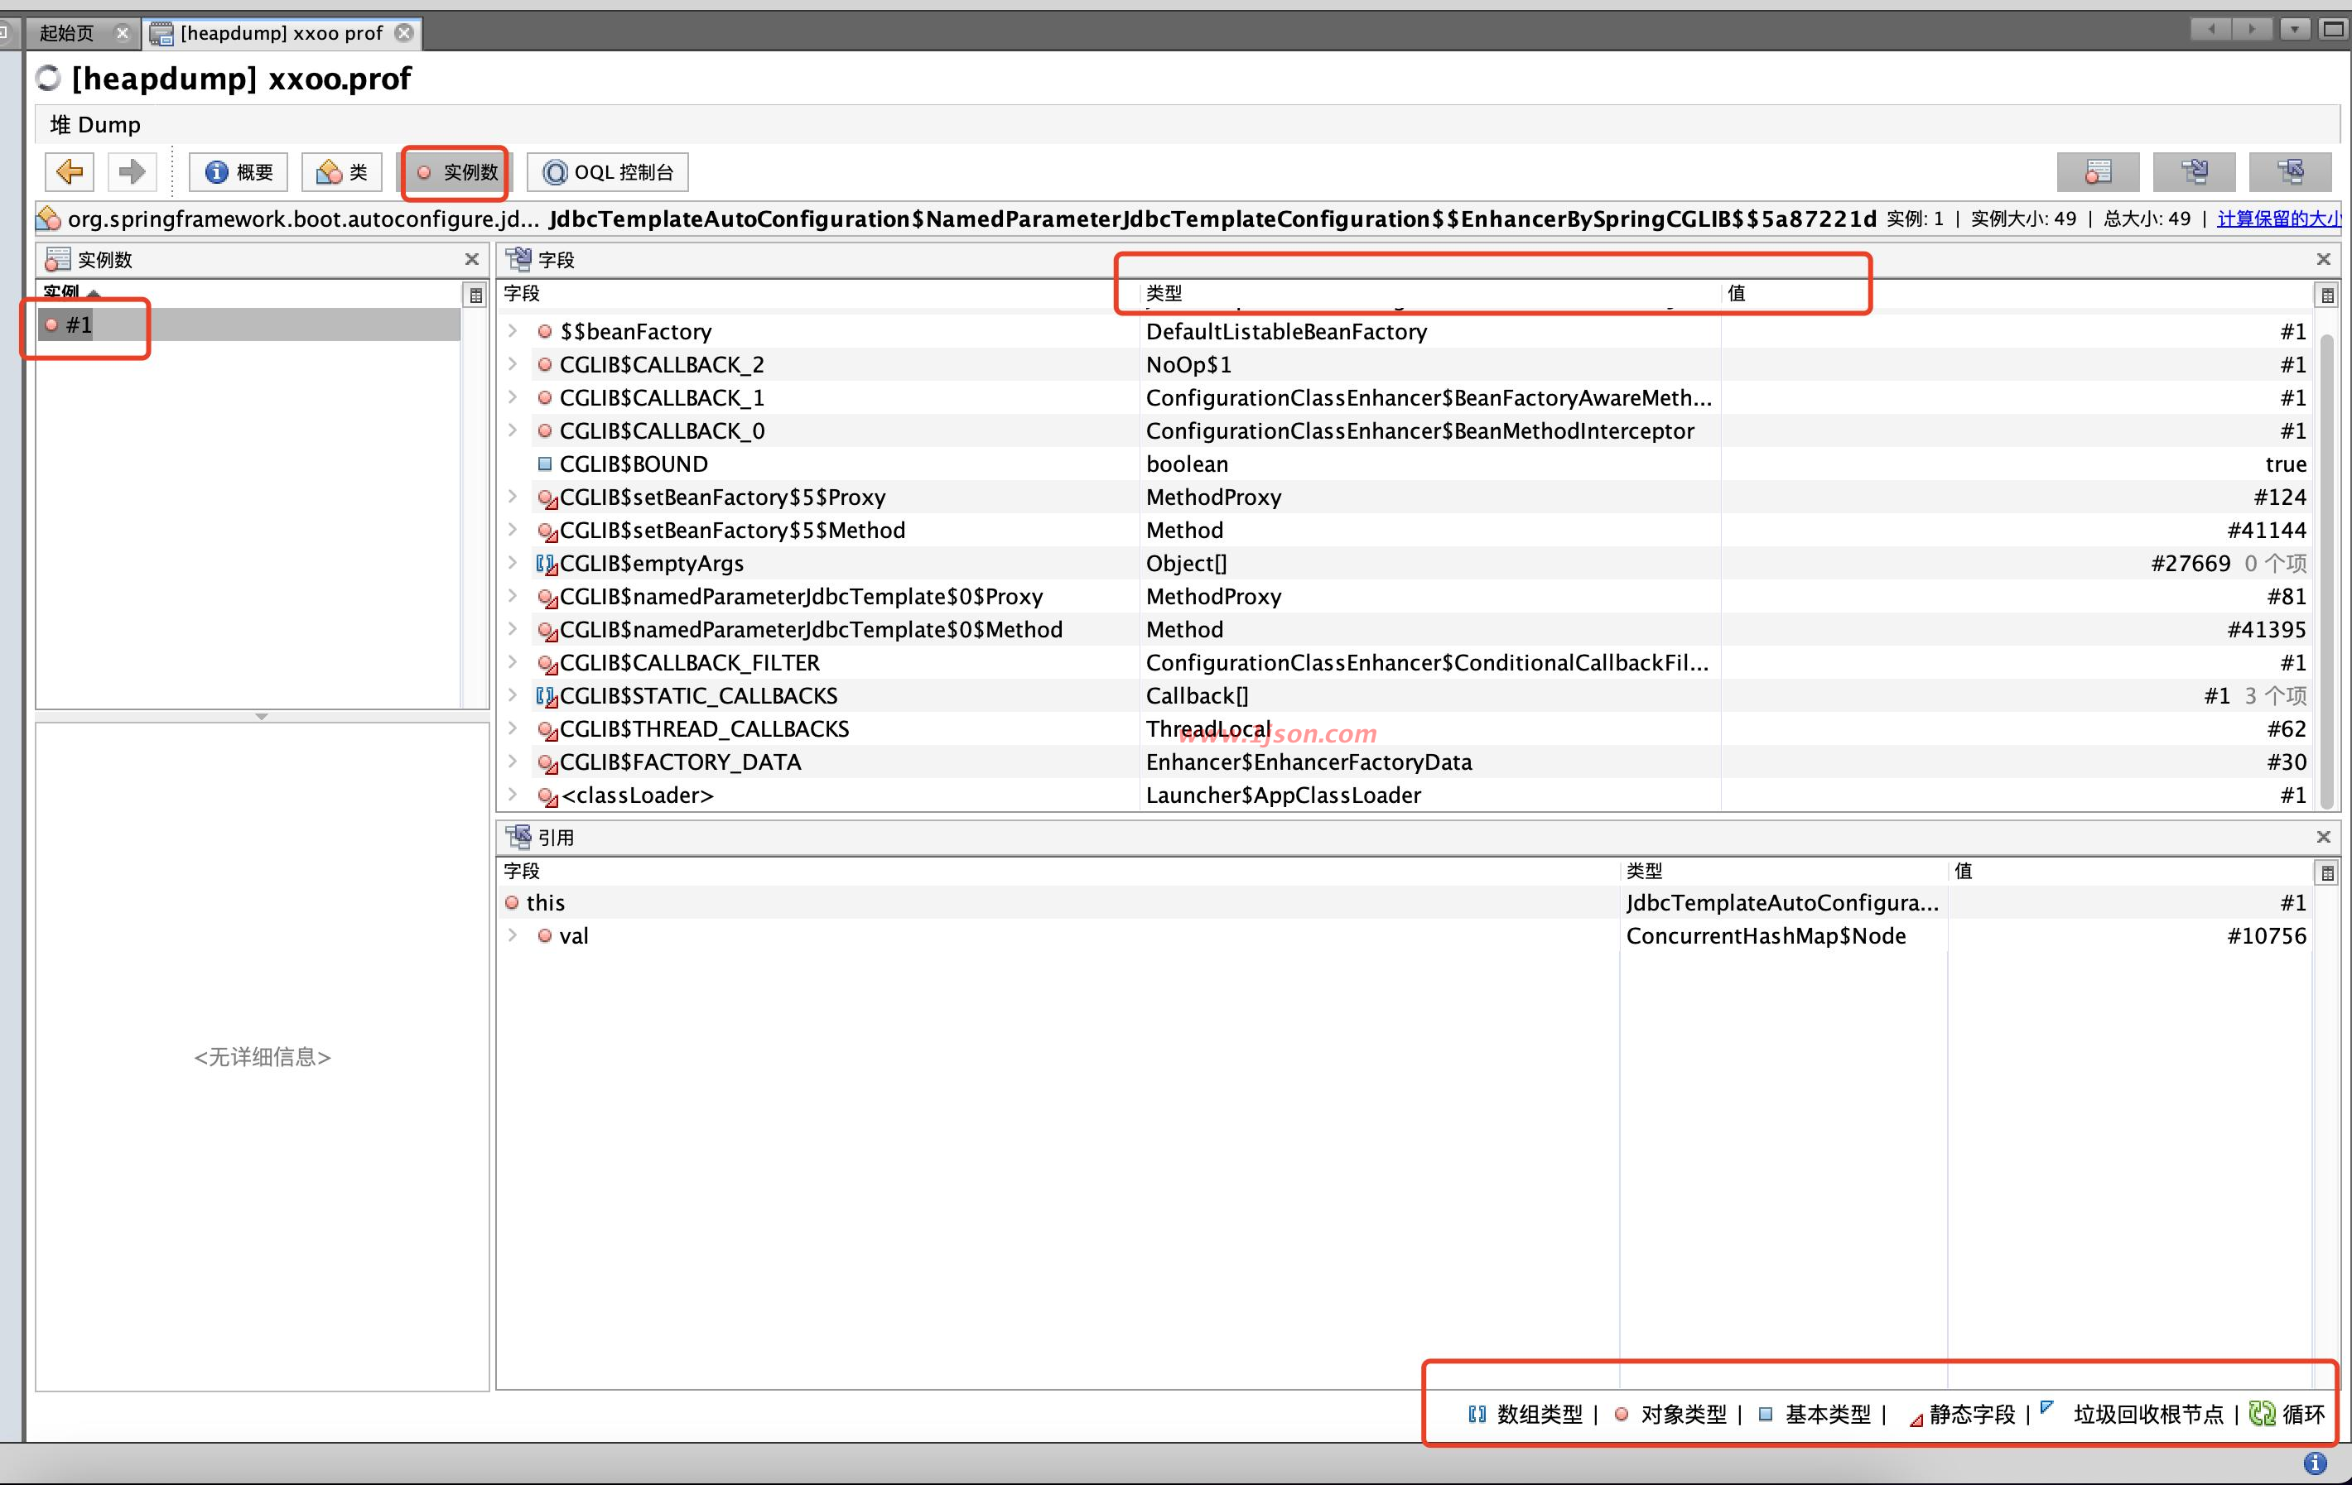
Task: Open the document list dropdown arrow
Action: pos(2294,28)
